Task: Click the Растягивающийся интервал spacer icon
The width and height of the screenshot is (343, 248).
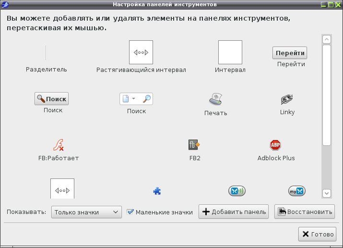Action: (x=141, y=52)
